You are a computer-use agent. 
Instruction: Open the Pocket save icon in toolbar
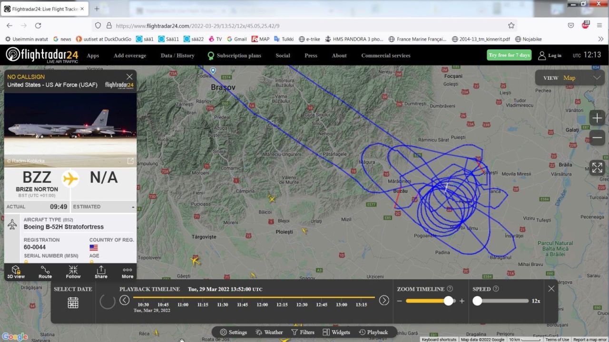(x=571, y=26)
